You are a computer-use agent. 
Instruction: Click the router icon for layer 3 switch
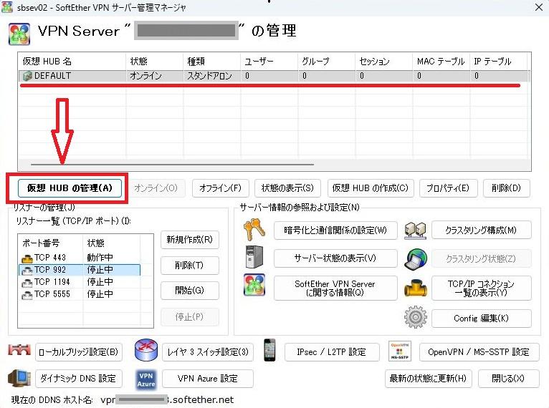pos(146,350)
